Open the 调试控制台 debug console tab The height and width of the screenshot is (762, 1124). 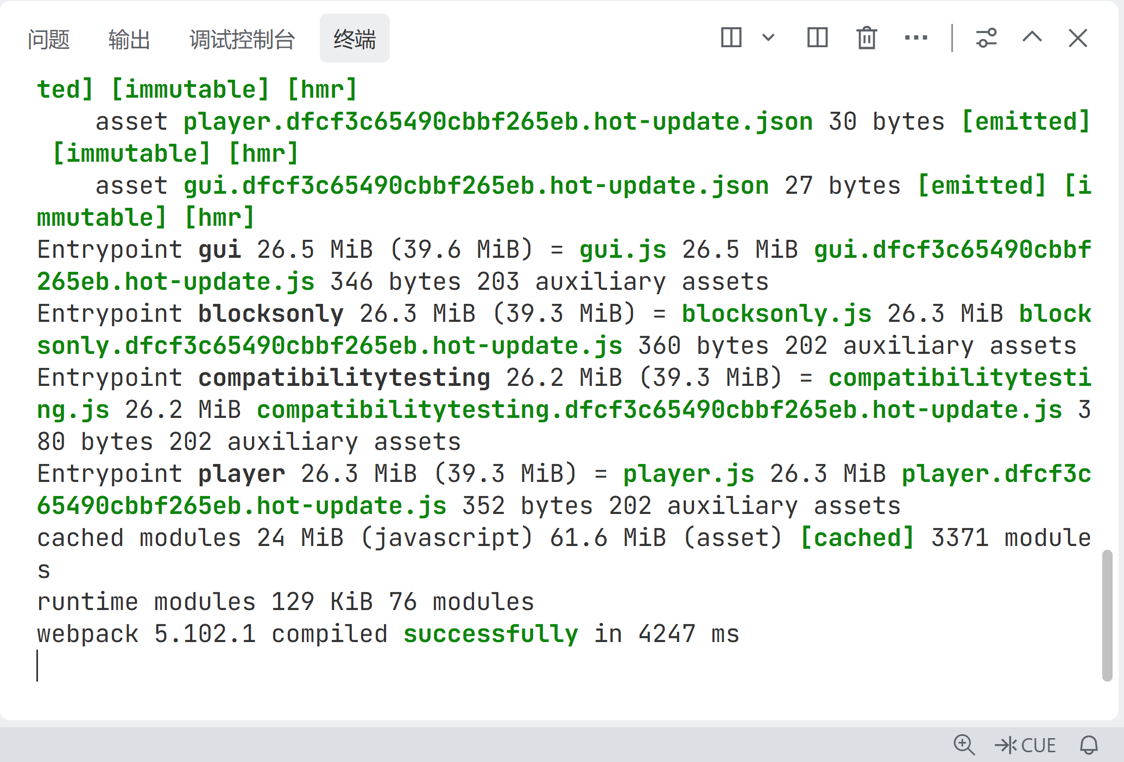(x=242, y=39)
